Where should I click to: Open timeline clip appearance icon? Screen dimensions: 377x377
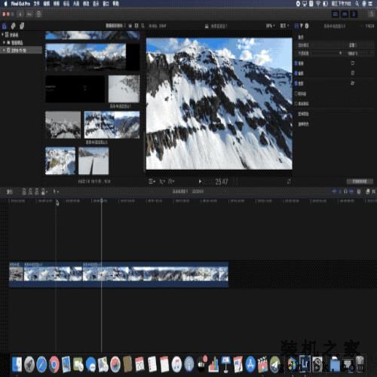(x=359, y=192)
